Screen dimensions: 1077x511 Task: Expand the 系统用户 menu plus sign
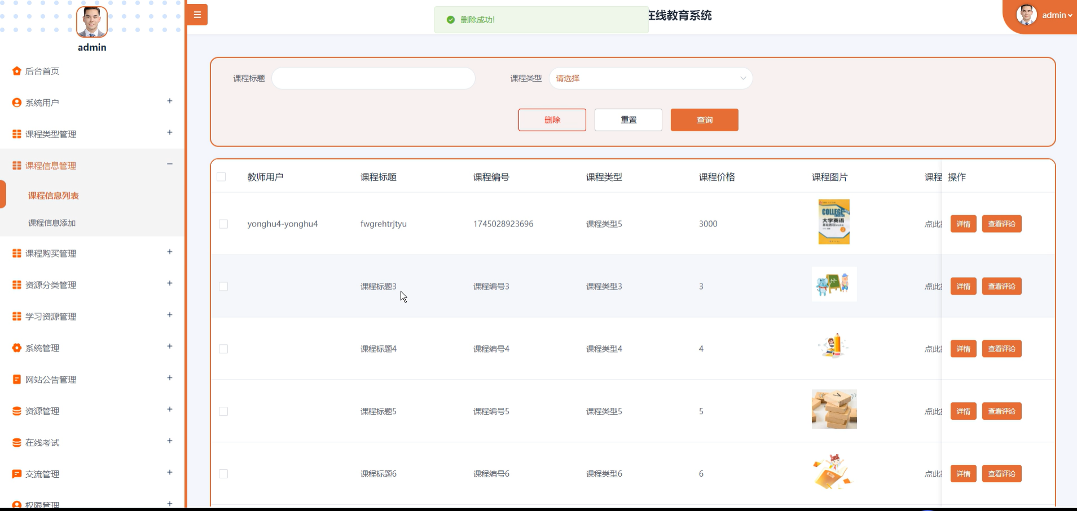(170, 101)
